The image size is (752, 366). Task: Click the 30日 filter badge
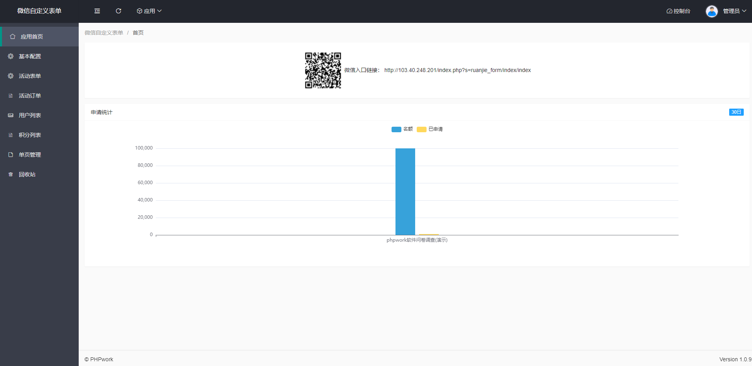tap(736, 112)
